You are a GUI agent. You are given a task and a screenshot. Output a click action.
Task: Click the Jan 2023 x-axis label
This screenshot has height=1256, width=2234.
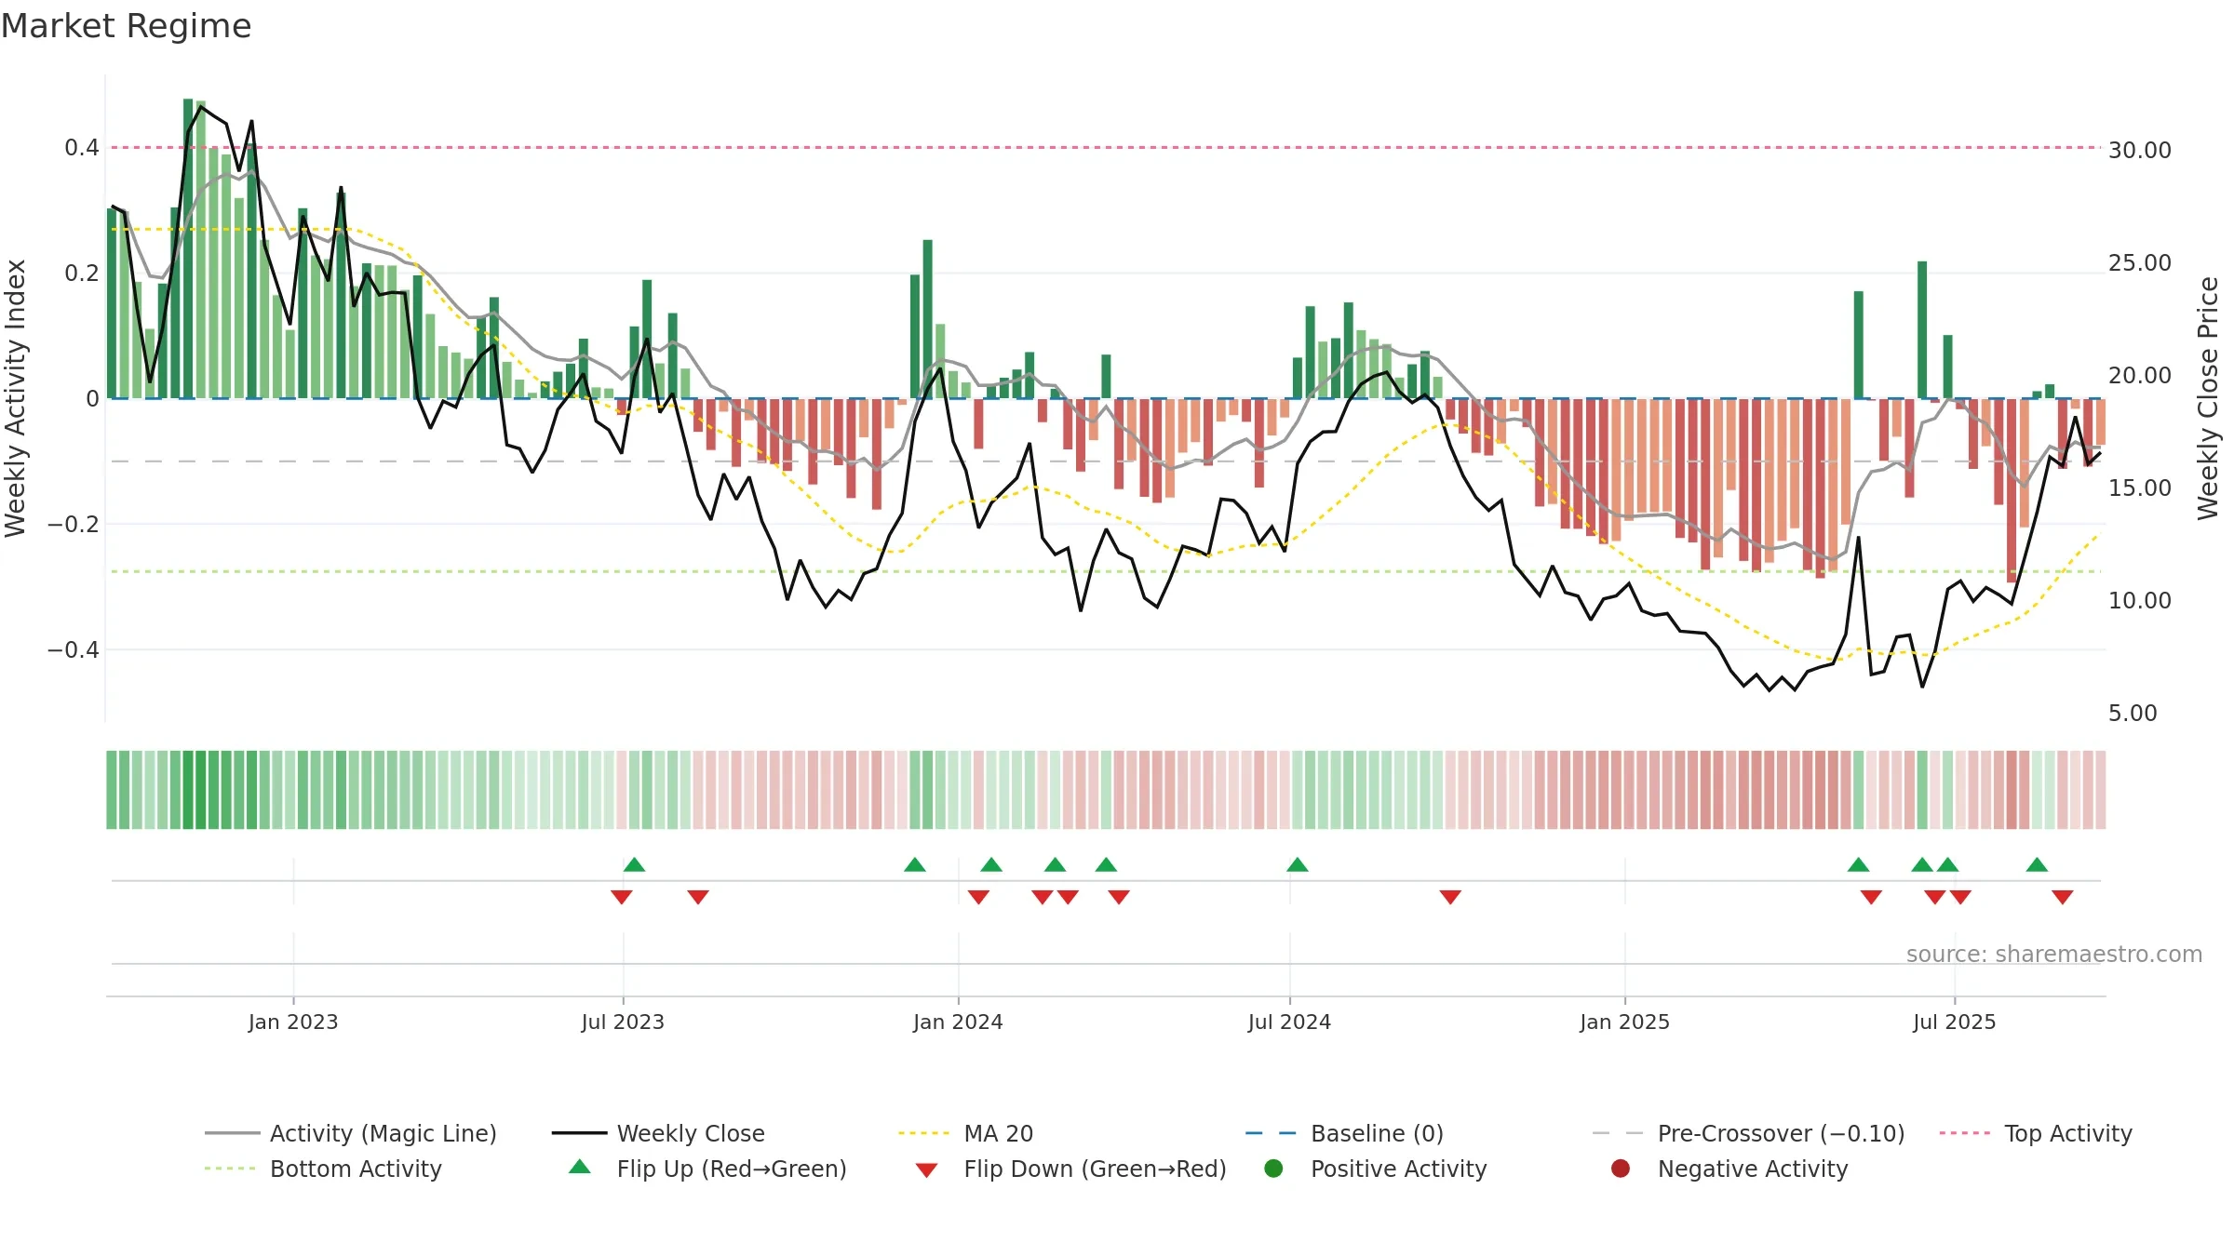click(293, 1022)
